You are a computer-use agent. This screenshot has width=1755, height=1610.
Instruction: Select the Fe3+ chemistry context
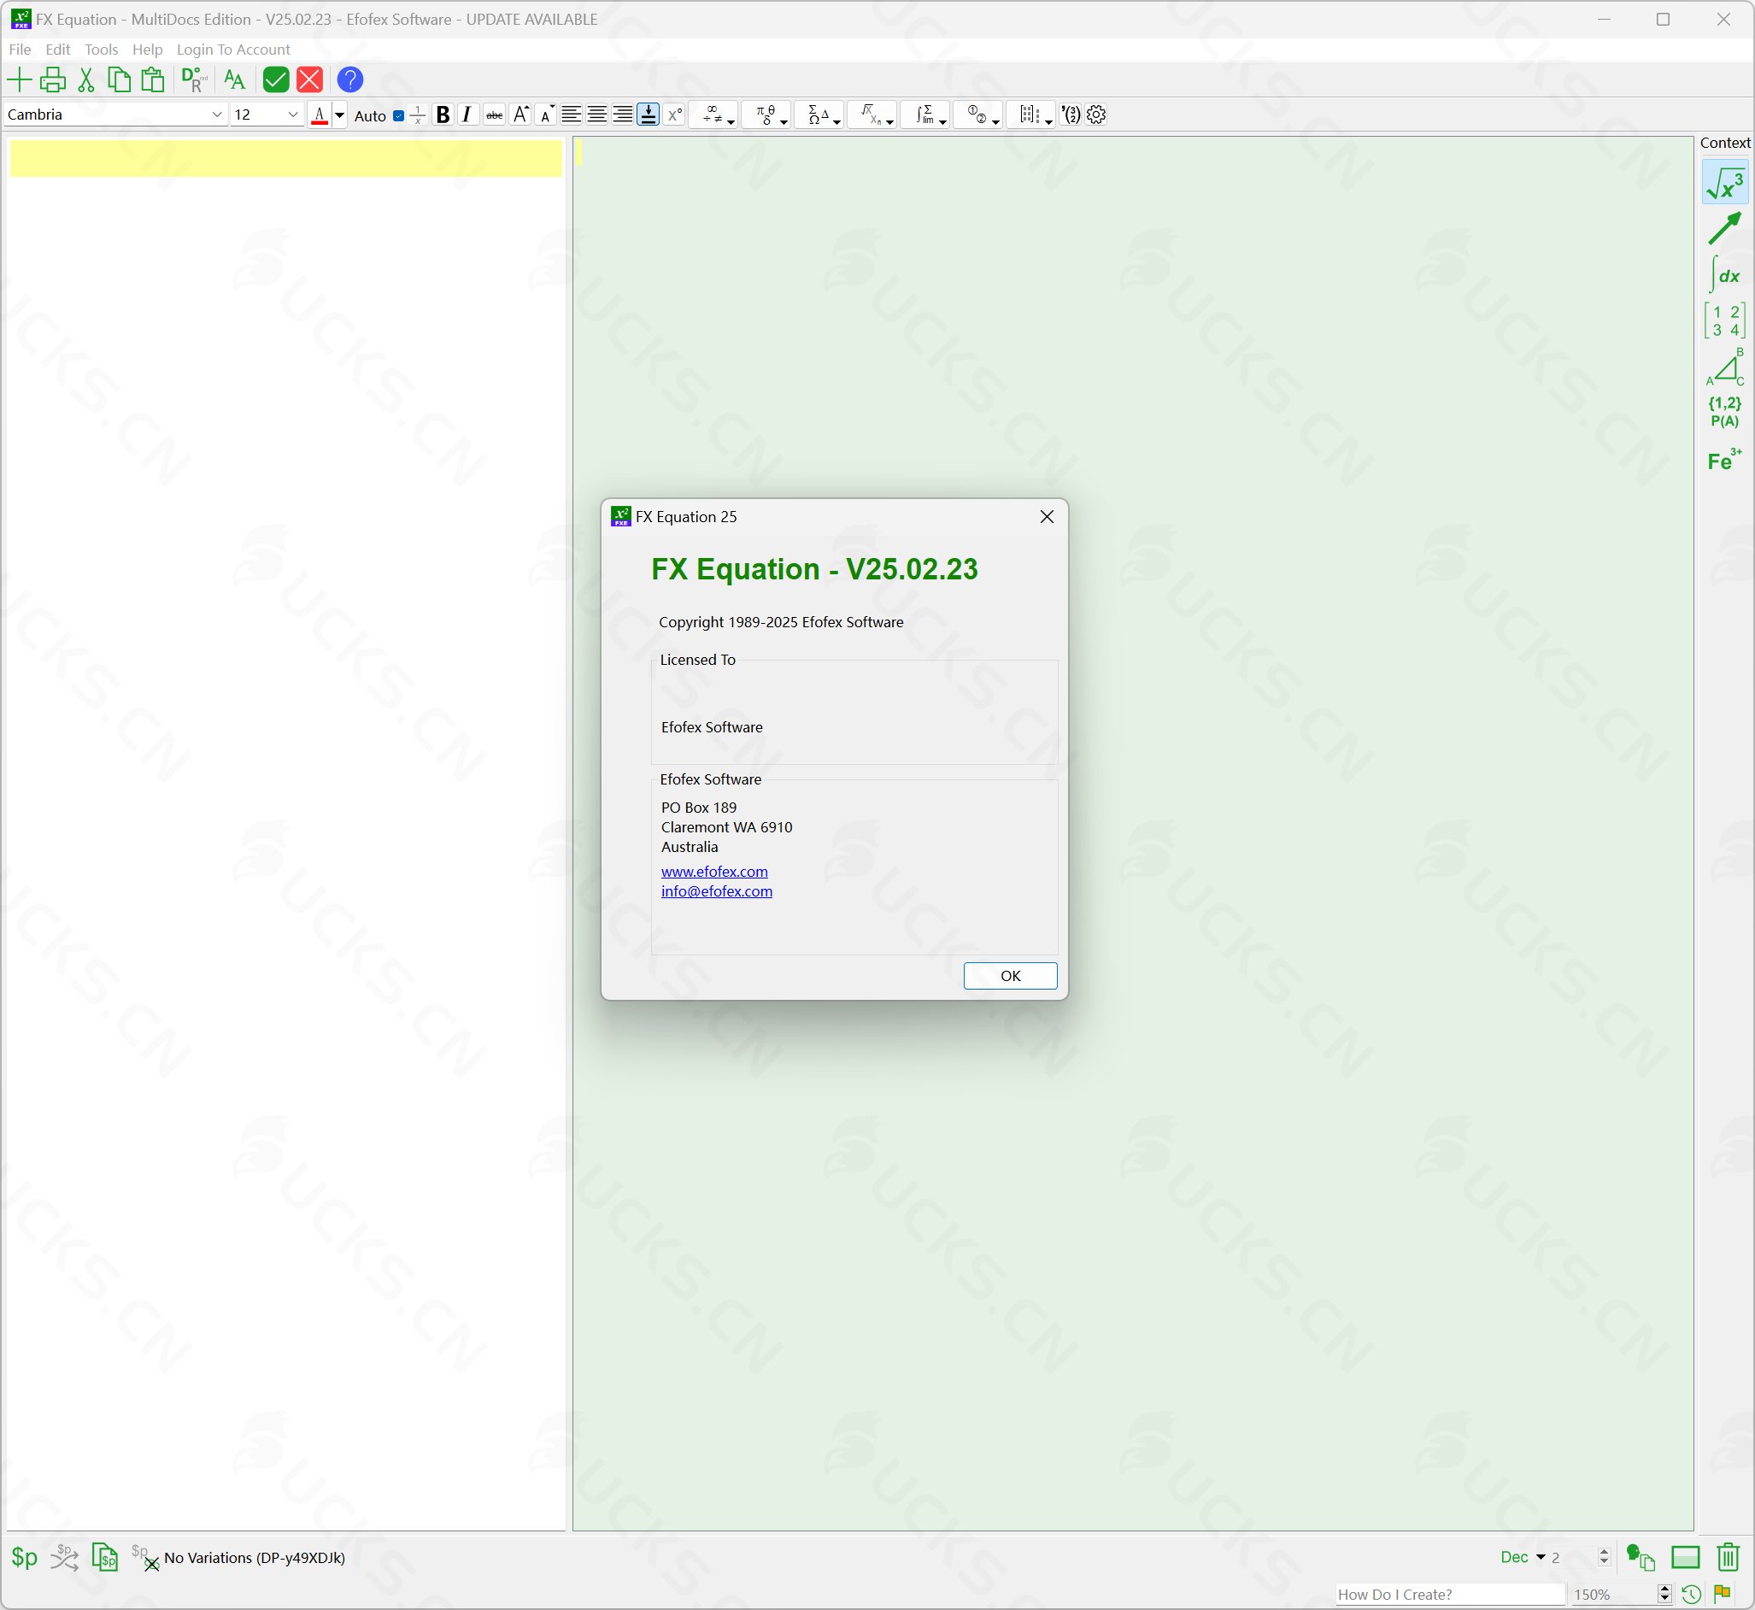coord(1724,460)
